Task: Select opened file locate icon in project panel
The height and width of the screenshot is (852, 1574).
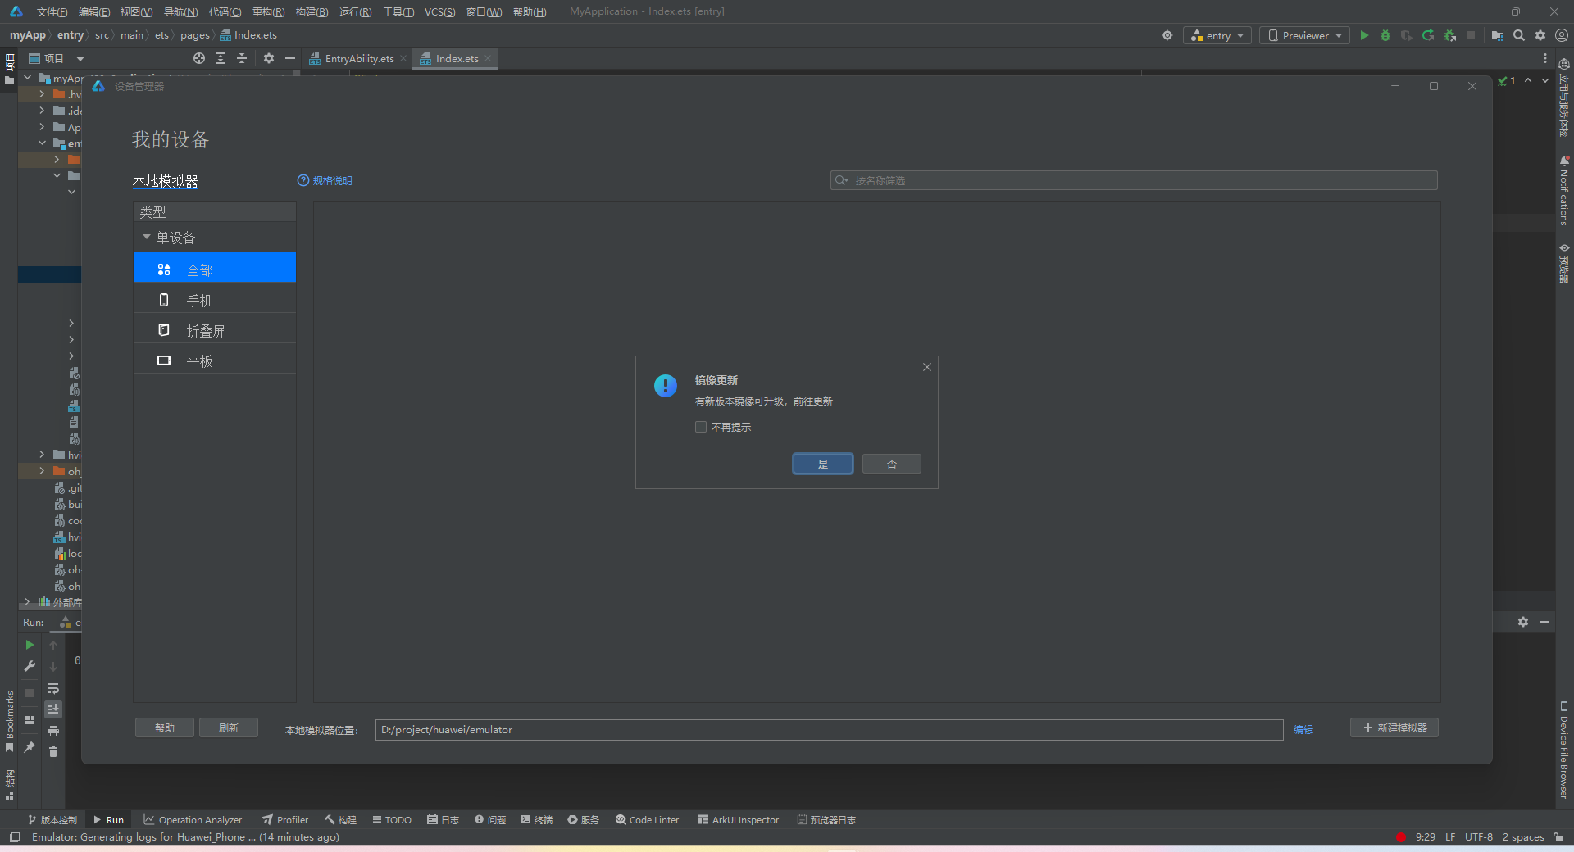Action: tap(199, 58)
